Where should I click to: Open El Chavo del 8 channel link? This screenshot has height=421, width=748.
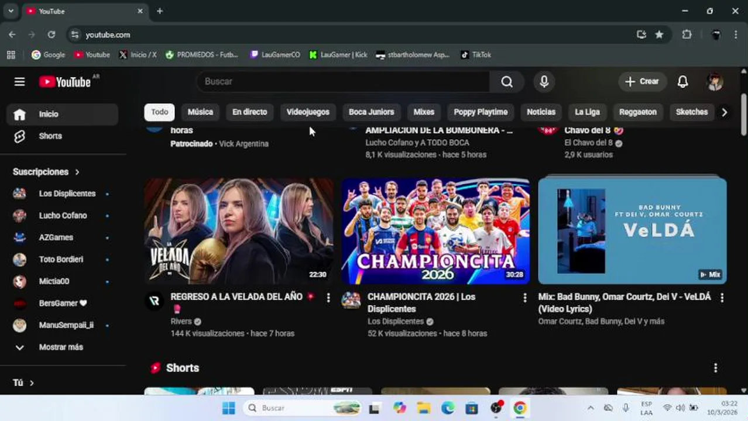(x=588, y=143)
